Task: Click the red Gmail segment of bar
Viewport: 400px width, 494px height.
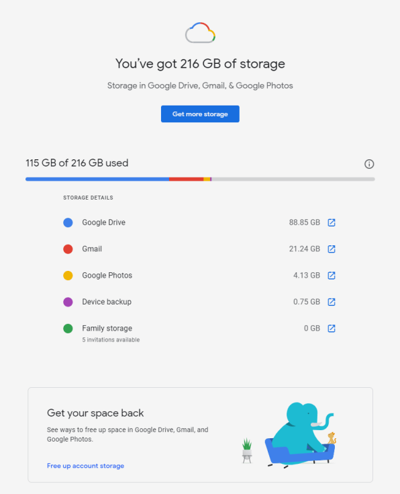Action: 186,179
